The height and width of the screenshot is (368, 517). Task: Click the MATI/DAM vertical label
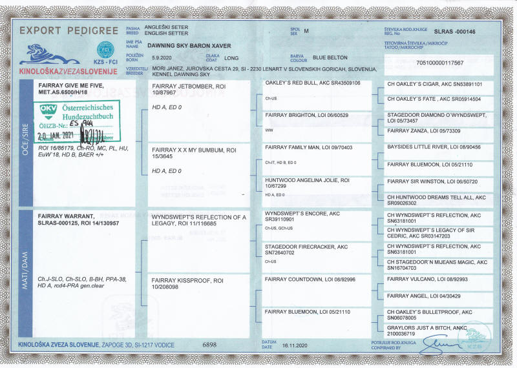coord(25,271)
